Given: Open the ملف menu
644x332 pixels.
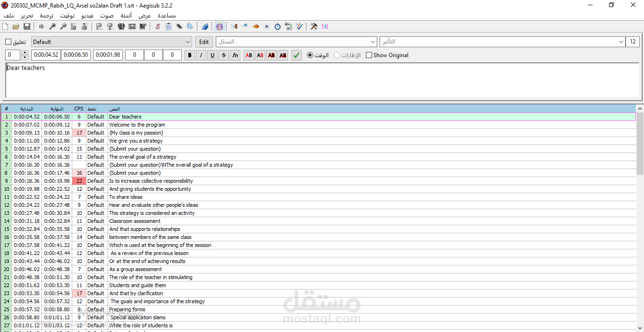Looking at the screenshot, I should coord(8,16).
